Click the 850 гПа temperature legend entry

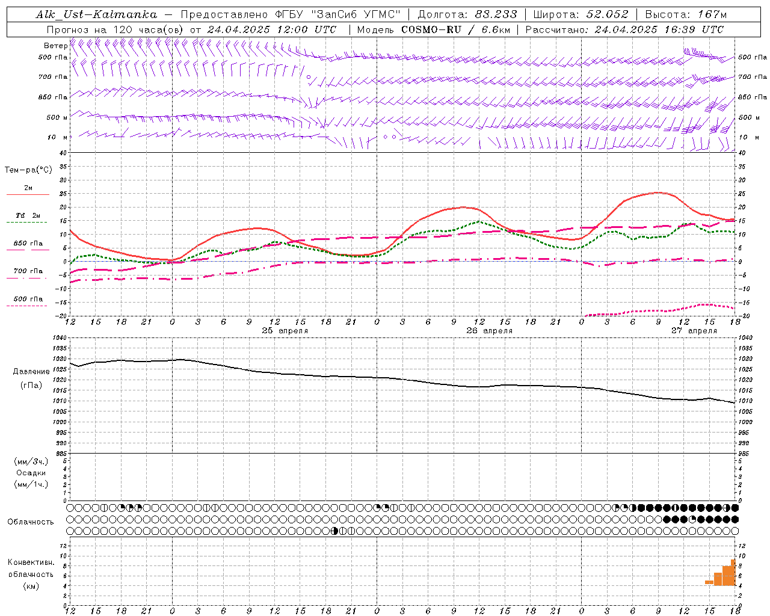click(x=28, y=244)
